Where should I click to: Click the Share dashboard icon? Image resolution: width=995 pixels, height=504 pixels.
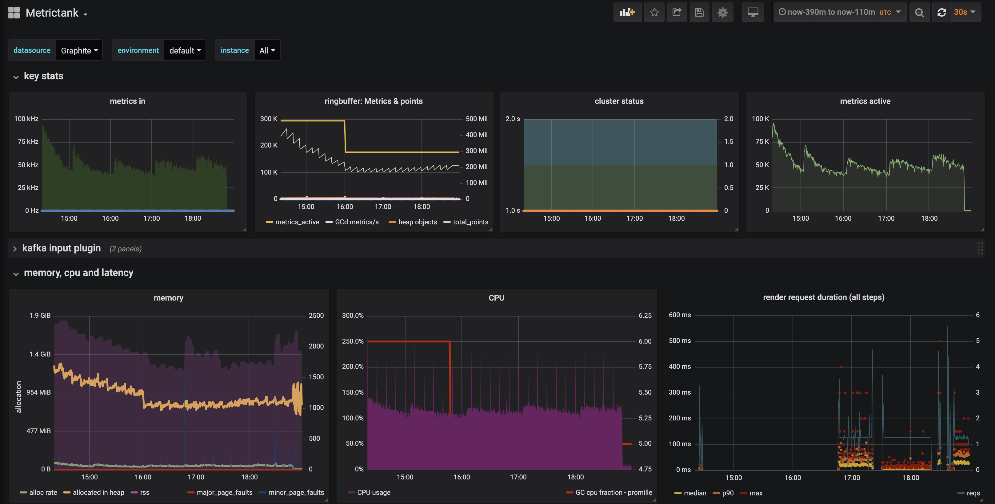pyautogui.click(x=677, y=12)
